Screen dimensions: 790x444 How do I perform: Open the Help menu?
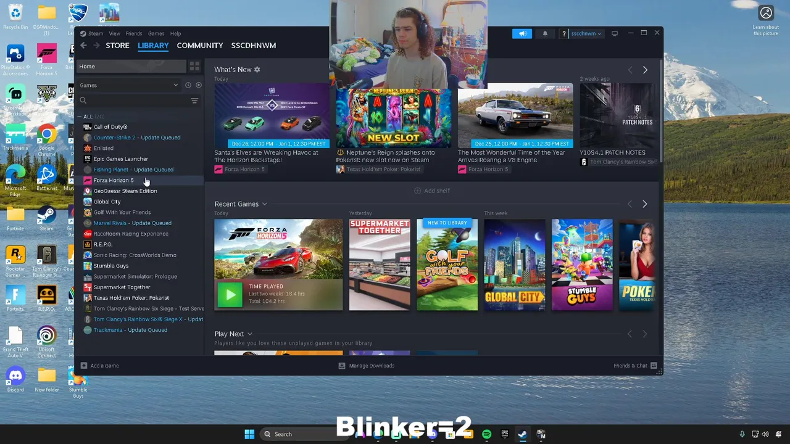(175, 33)
